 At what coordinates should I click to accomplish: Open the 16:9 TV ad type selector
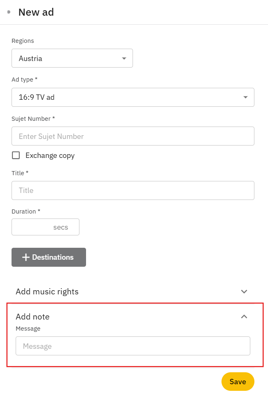[124, 97]
